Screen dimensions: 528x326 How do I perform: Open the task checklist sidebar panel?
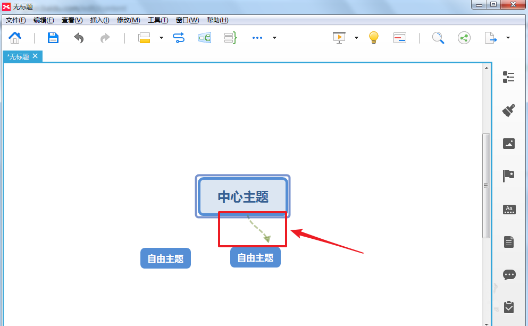click(509, 307)
